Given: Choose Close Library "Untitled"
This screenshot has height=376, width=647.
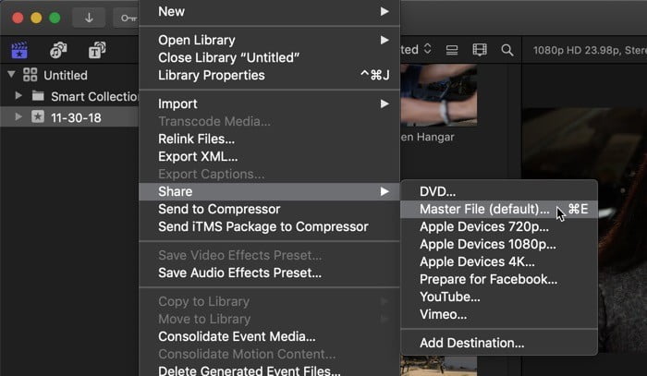Looking at the screenshot, I should tap(270, 57).
